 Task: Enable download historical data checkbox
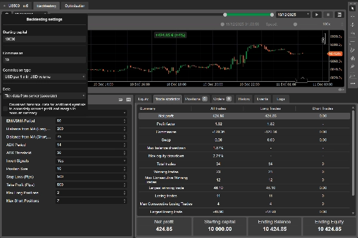click(x=5, y=109)
